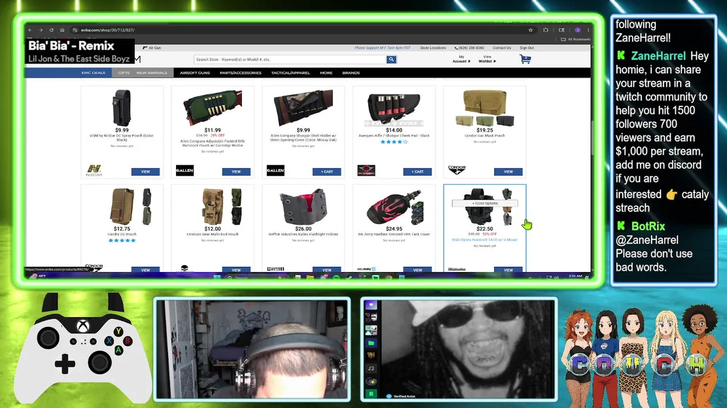Click the Air Gun link in top bar
The width and height of the screenshot is (727, 408).
point(152,48)
